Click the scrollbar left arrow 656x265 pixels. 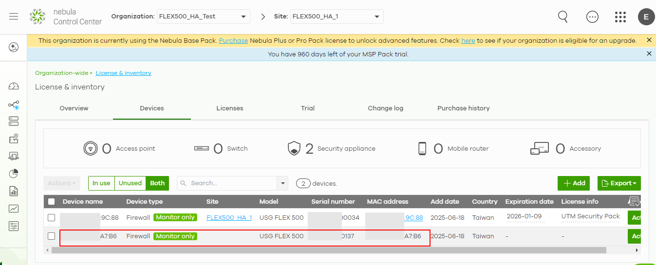(47, 250)
